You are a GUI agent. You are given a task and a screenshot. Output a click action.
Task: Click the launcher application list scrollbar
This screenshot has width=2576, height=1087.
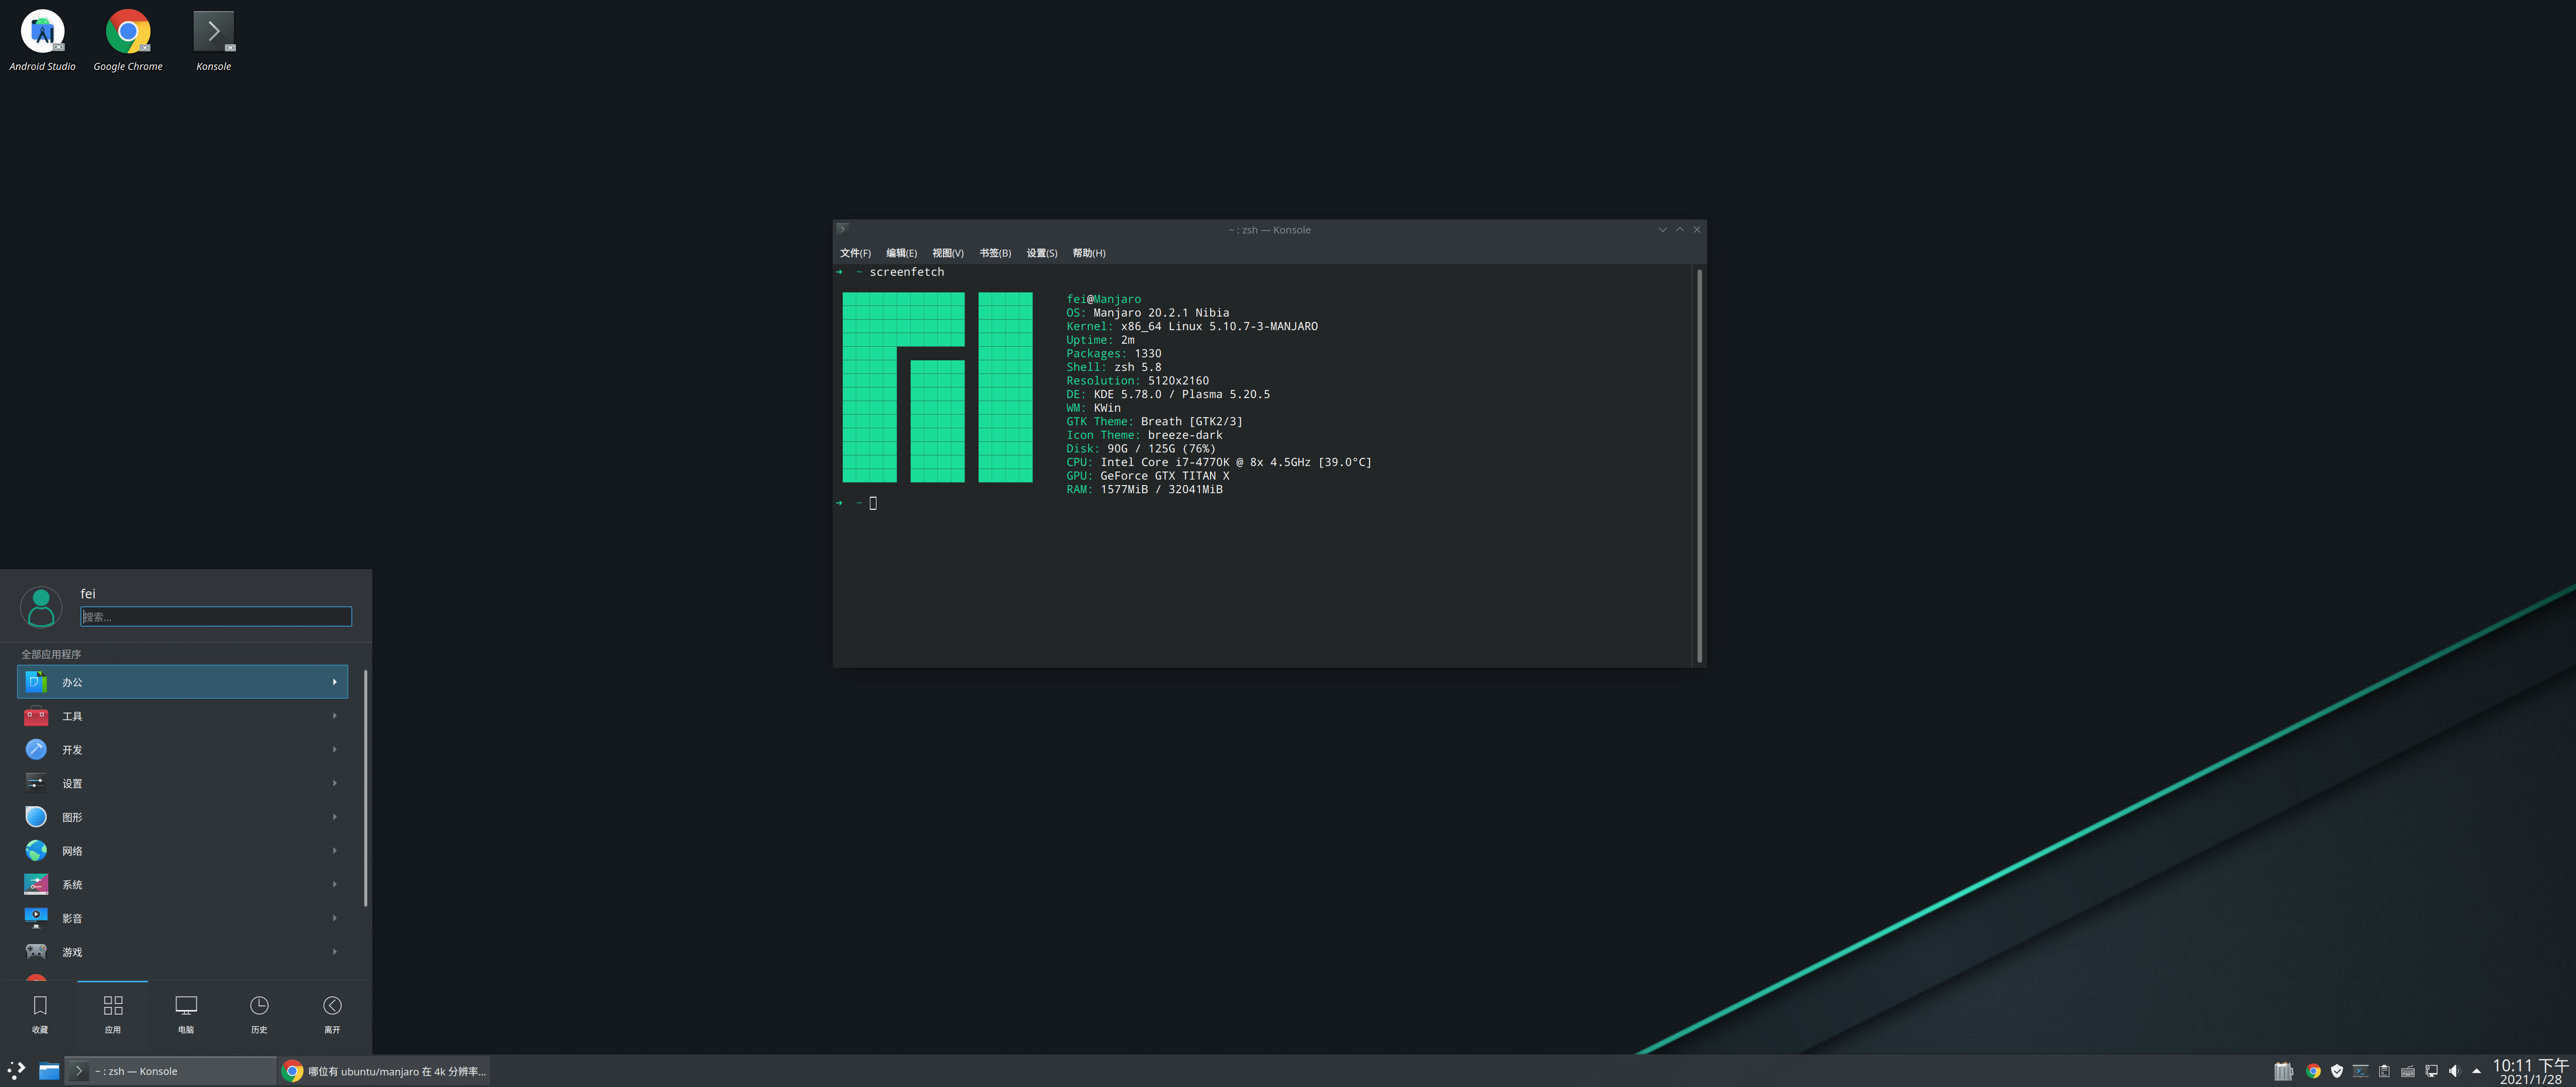pyautogui.click(x=366, y=788)
